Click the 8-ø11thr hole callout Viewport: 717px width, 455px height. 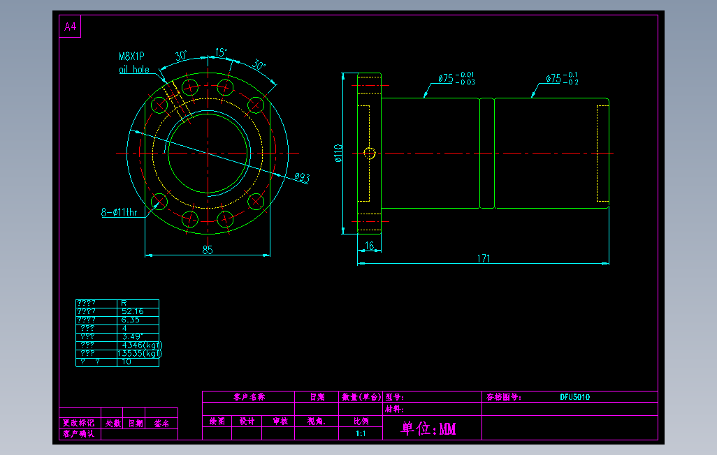pyautogui.click(x=119, y=212)
